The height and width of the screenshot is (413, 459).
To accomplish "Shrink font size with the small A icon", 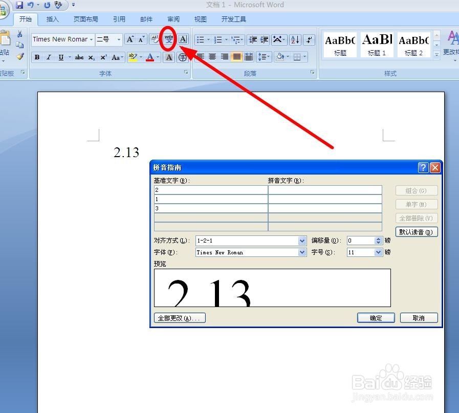I will tap(141, 39).
